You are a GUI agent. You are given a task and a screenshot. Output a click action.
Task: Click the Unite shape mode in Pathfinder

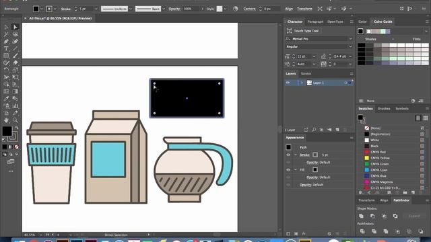(361, 216)
